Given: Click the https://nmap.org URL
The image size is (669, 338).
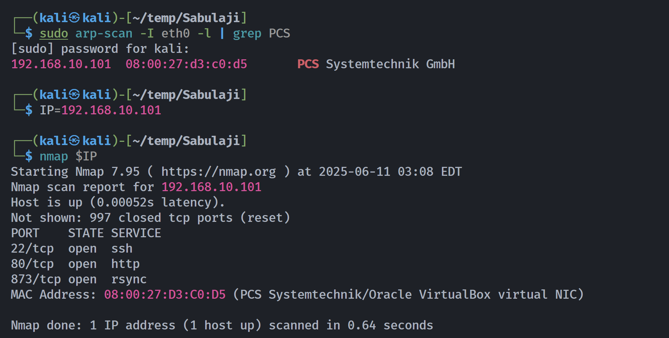Looking at the screenshot, I should [x=218, y=172].
